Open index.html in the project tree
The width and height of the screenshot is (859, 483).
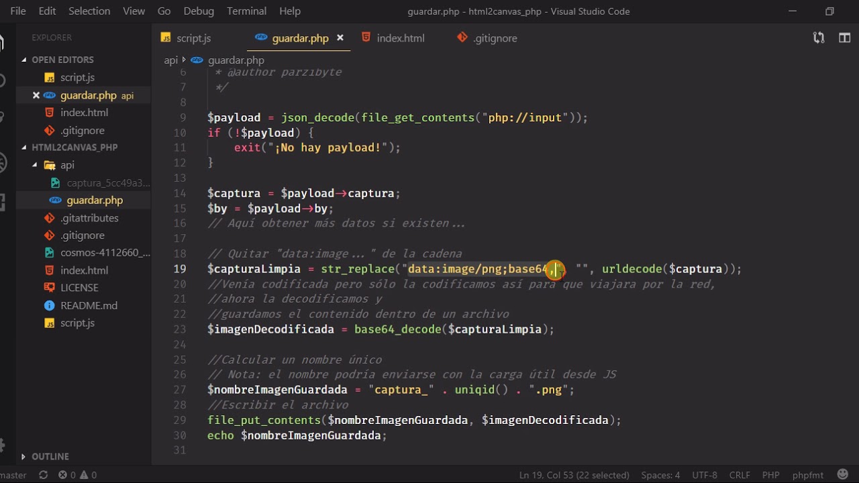[x=84, y=270]
